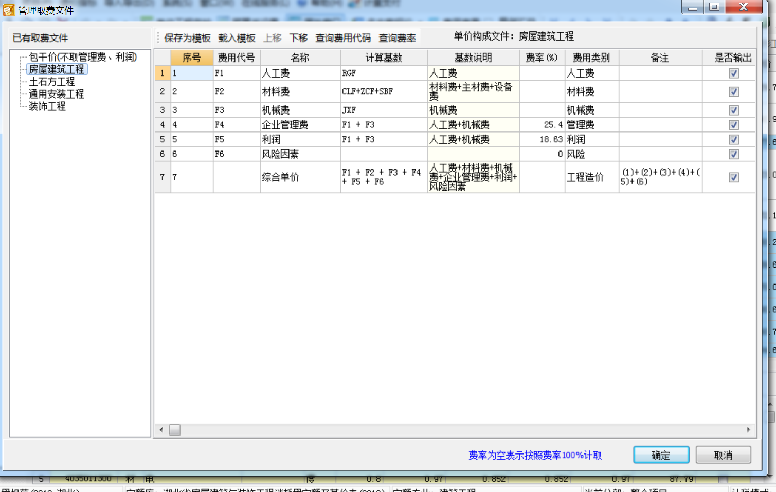Select 房屋建筑工程 fee file
This screenshot has height=492, width=776.
[57, 69]
